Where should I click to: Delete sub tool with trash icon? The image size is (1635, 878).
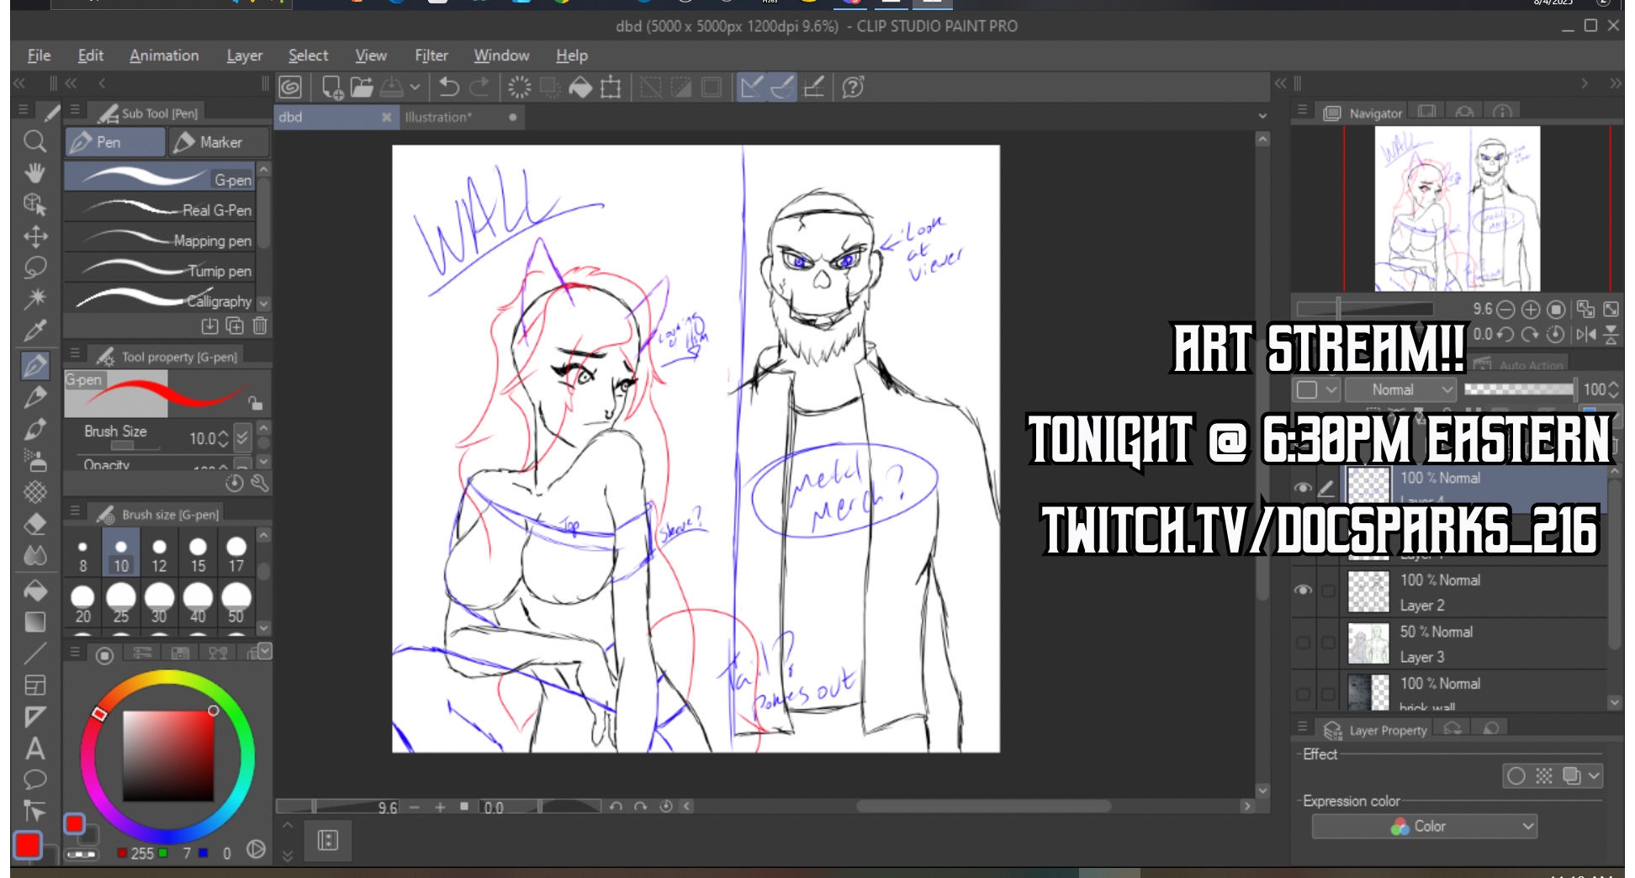click(260, 325)
